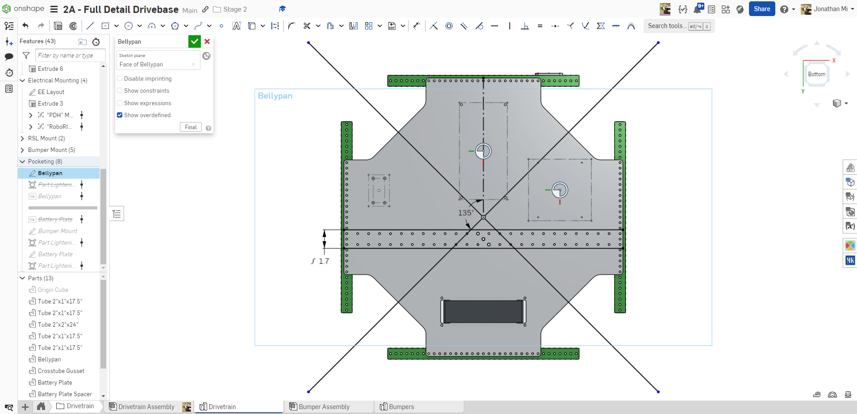Viewport: 857px width, 414px height.
Task: Collapse the Pocketing feature folder
Action: pyautogui.click(x=22, y=162)
